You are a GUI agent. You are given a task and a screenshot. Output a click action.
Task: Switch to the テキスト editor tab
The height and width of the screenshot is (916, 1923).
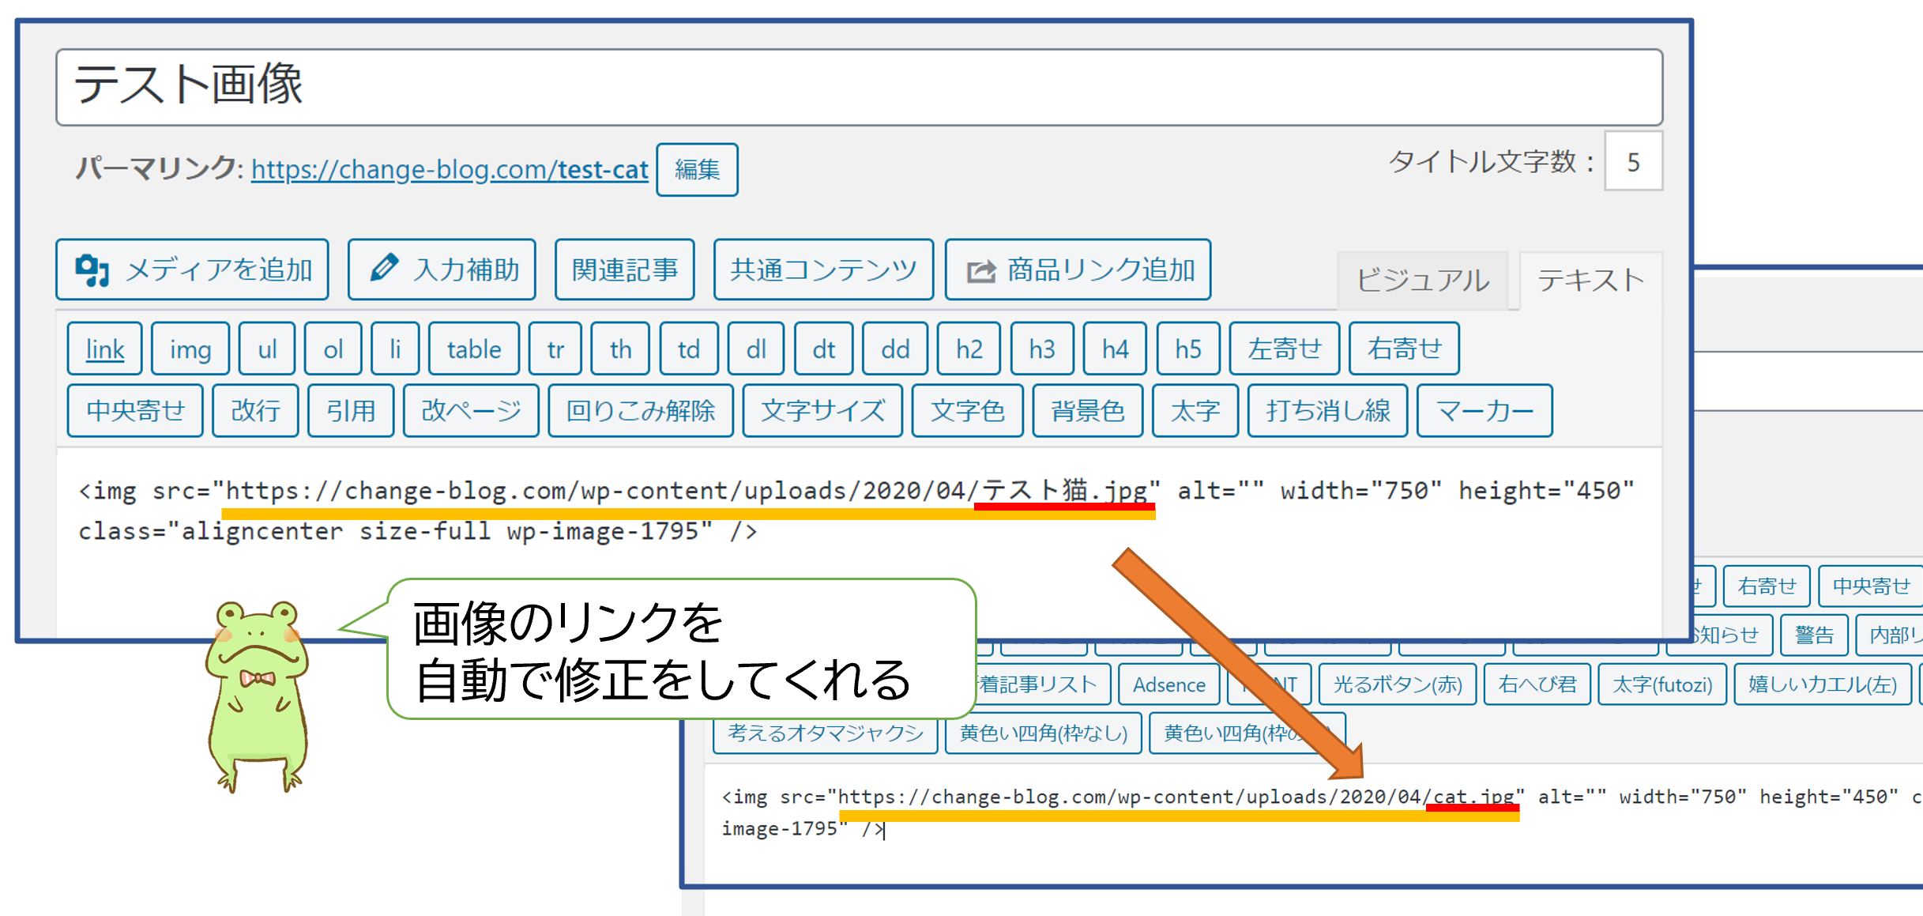point(1590,281)
